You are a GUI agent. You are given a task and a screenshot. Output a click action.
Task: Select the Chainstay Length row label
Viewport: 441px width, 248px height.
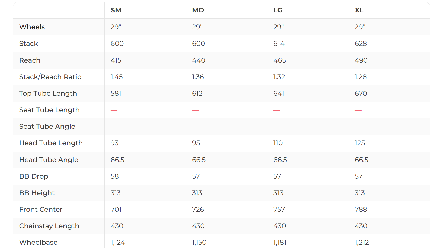(49, 226)
